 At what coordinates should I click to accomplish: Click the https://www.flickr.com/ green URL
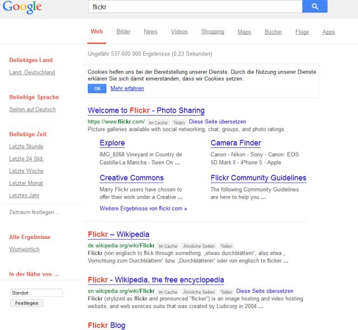pyautogui.click(x=116, y=122)
